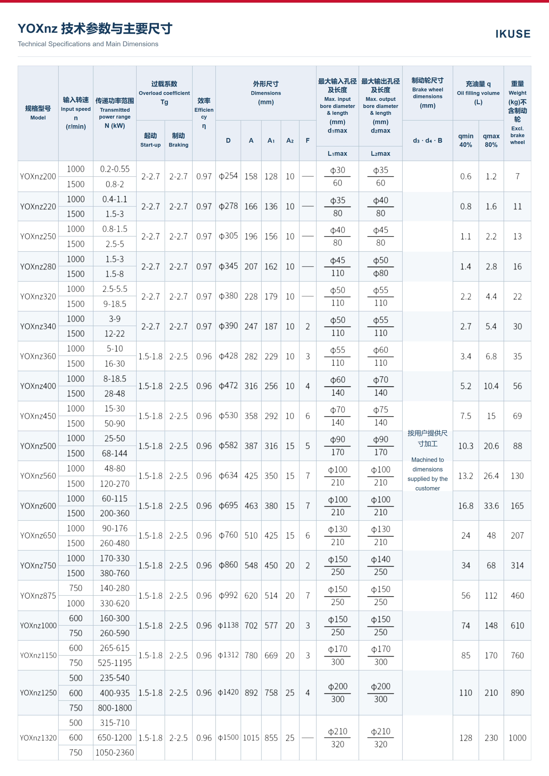
Task: Click the Brake wheel dimensions header
Action: click(427, 93)
